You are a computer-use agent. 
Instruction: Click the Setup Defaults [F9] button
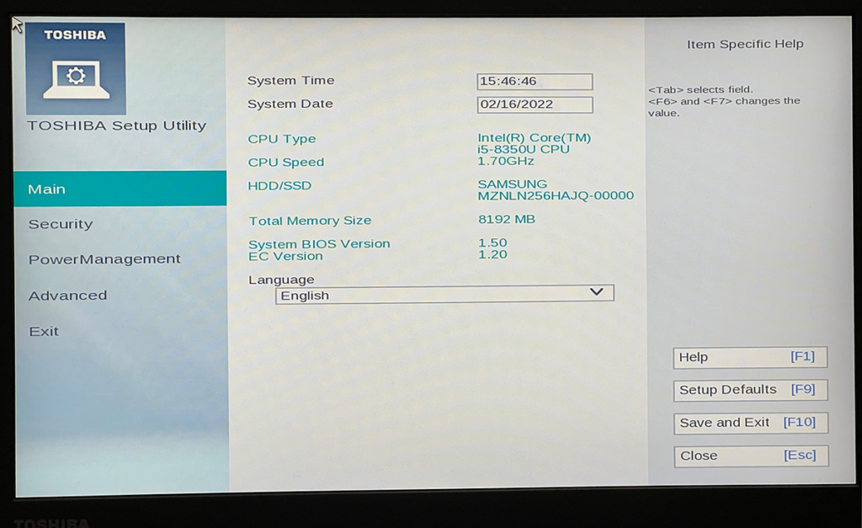(x=750, y=390)
